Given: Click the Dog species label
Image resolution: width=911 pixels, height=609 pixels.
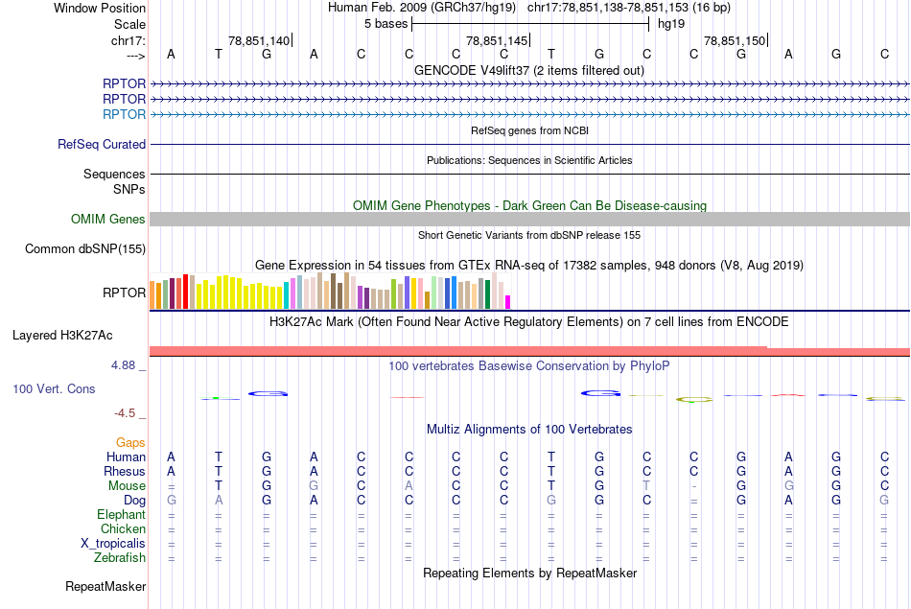Looking at the screenshot, I should click(x=134, y=501).
